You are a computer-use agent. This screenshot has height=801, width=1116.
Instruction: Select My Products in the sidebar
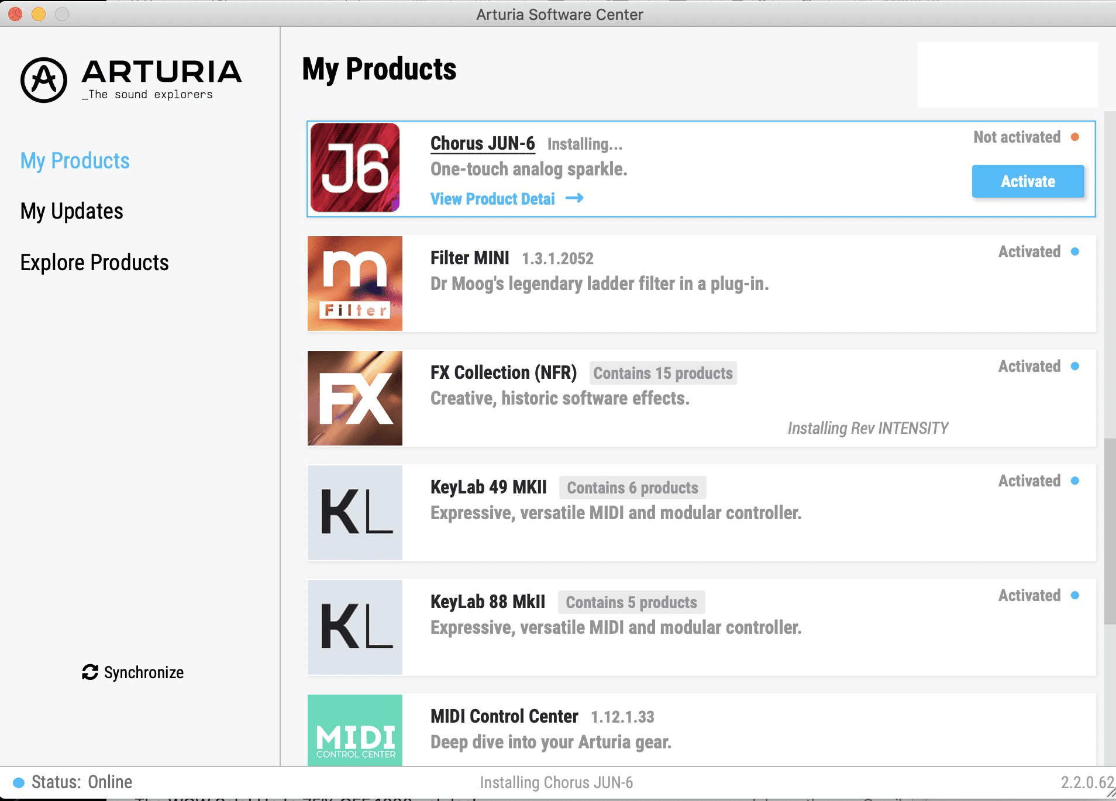tap(75, 161)
